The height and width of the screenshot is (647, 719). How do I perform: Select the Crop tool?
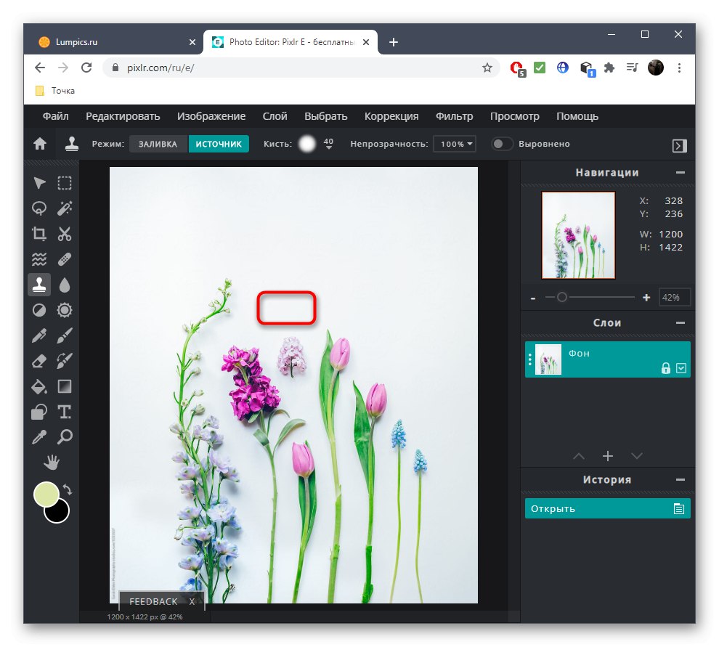[39, 234]
